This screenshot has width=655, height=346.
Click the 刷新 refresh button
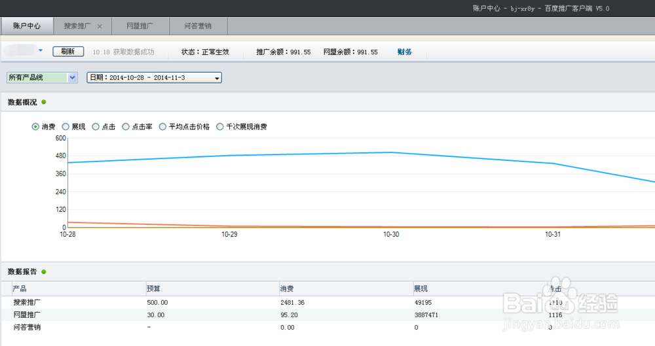pyautogui.click(x=68, y=51)
